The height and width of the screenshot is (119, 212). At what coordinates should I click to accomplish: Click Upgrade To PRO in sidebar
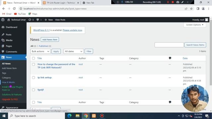pyautogui.click(x=10, y=99)
